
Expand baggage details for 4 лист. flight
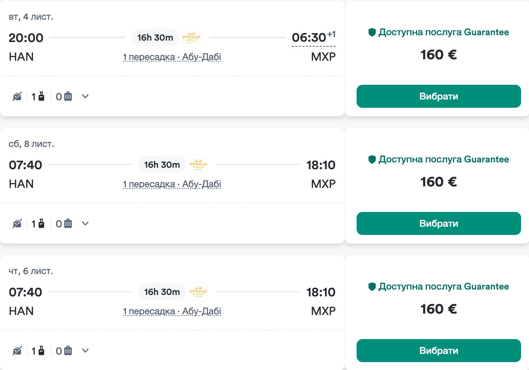point(85,97)
